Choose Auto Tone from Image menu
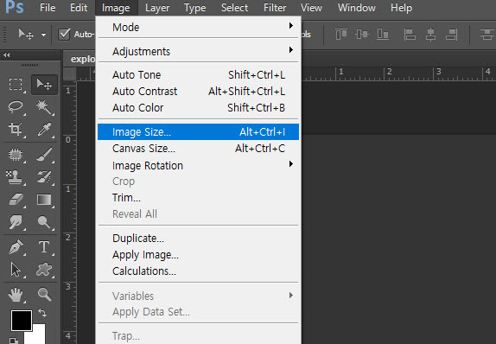 click(199, 74)
